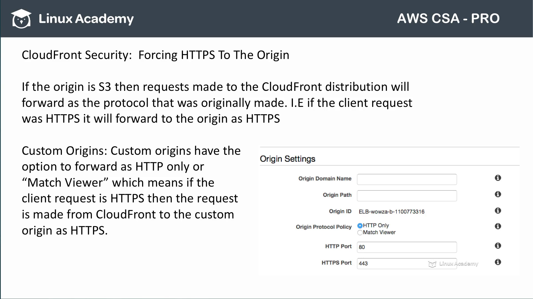Focus the Origin Path input field
Viewport: 533px width, 299px height.
coord(407,196)
